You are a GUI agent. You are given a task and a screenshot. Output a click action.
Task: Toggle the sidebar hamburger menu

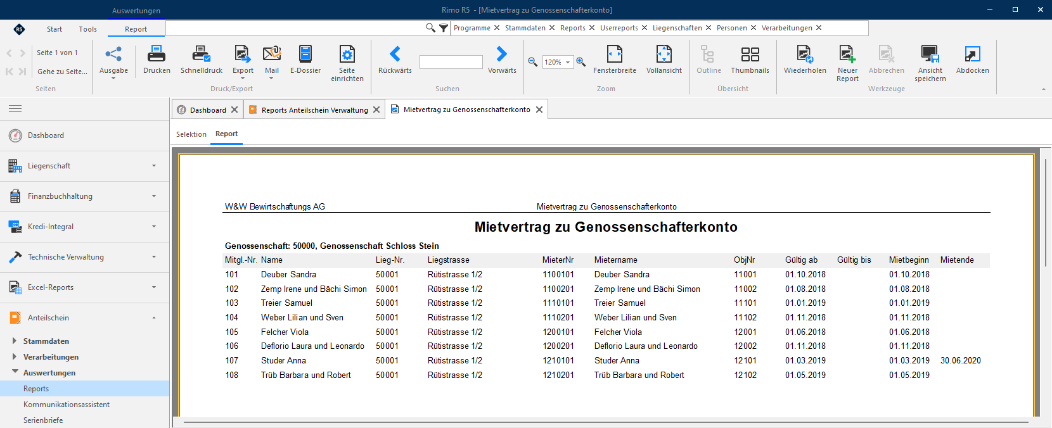pyautogui.click(x=15, y=109)
